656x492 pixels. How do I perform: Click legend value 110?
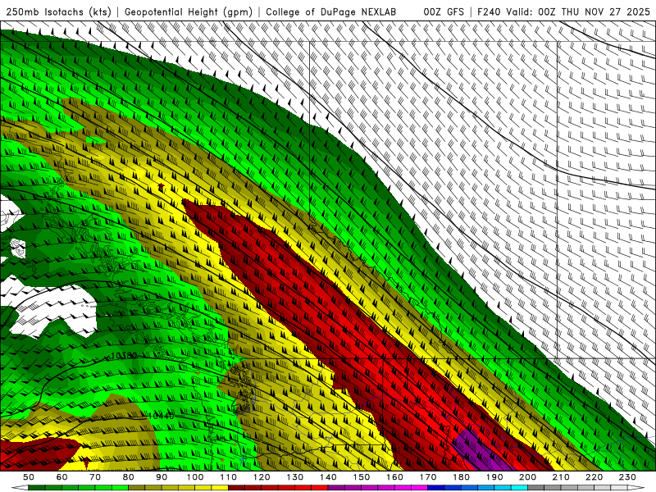(229, 477)
